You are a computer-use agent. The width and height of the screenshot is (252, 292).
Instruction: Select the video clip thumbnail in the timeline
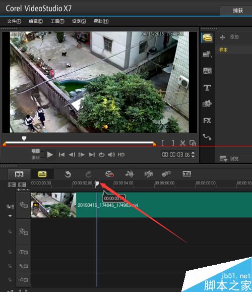(x=53, y=205)
